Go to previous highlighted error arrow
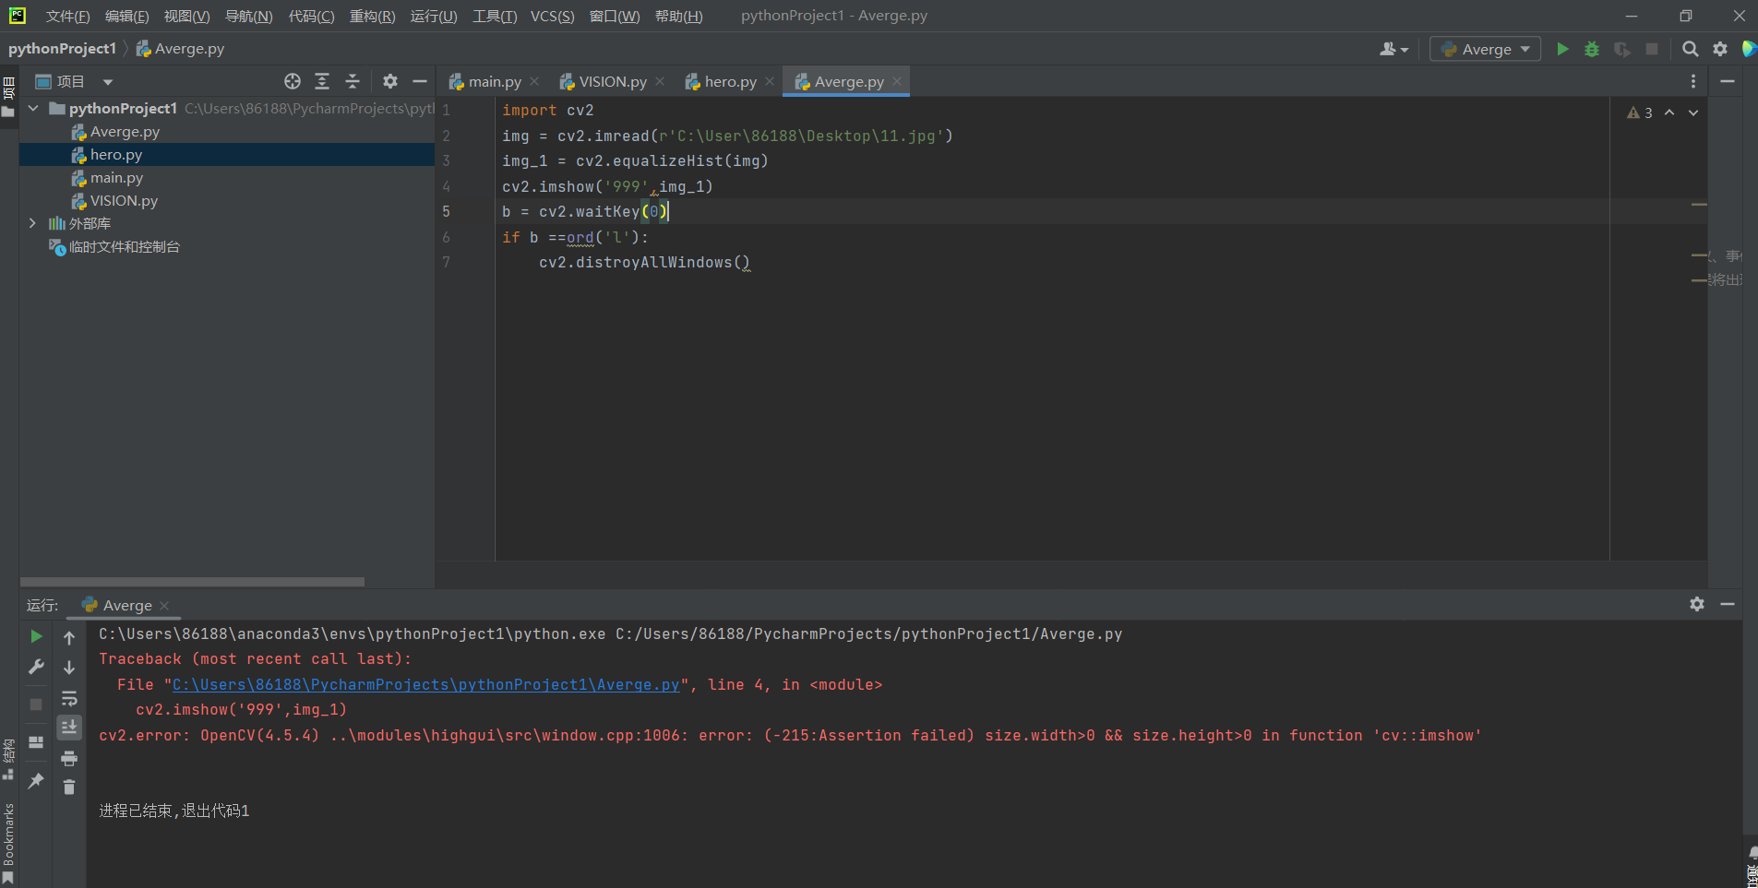Image resolution: width=1758 pixels, height=888 pixels. 1669,112
